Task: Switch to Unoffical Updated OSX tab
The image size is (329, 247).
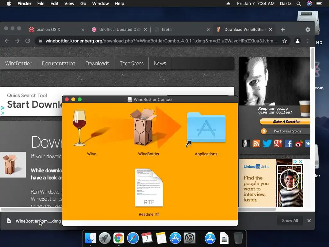Action: point(119,30)
